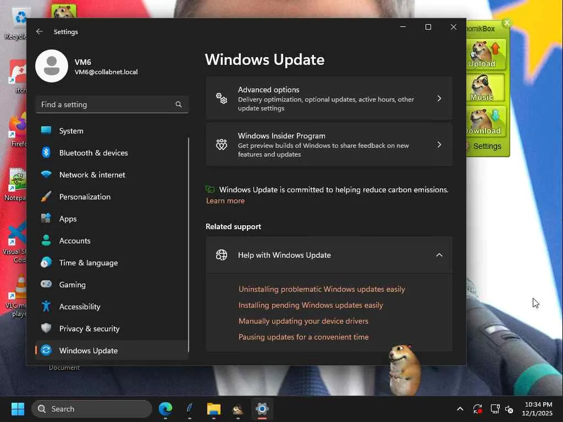
Task: Click the hamster desktop pet
Action: click(x=404, y=370)
